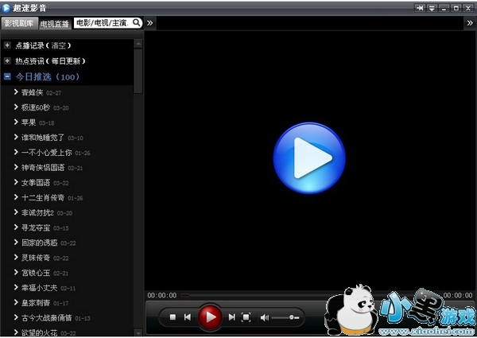Switch to the 电视直播 tab
This screenshot has width=477, height=338.
click(55, 24)
